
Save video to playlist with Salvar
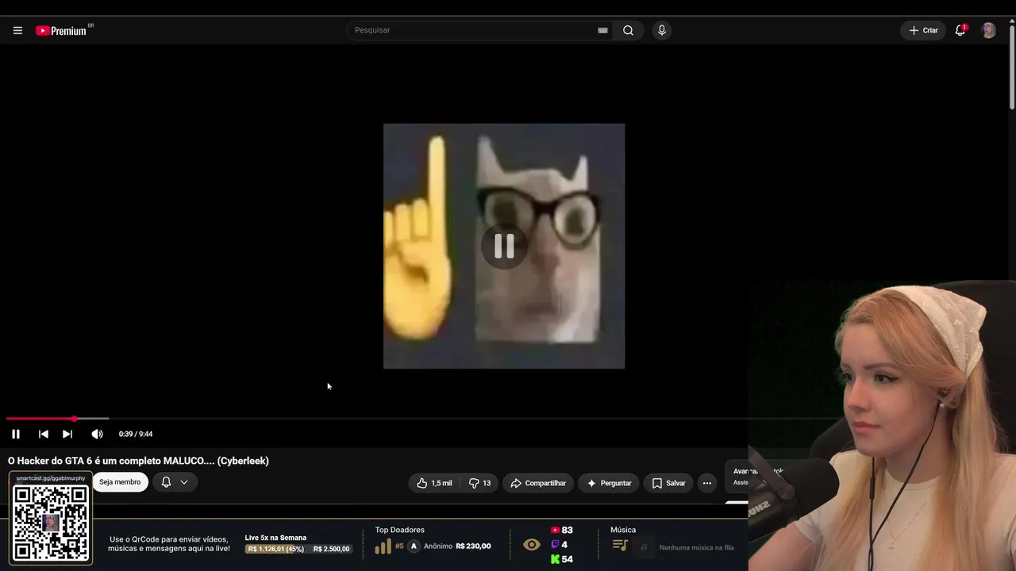668,483
